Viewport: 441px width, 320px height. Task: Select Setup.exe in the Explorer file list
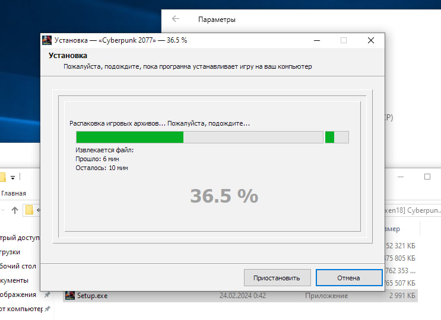tap(240, 296)
